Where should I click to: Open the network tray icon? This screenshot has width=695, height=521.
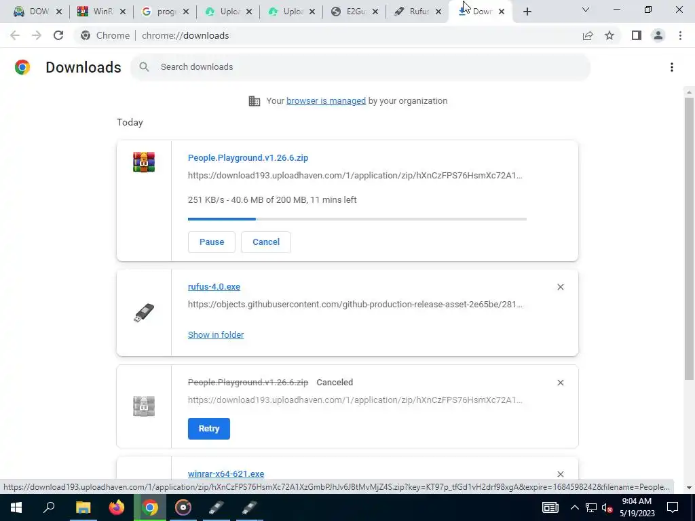point(591,507)
